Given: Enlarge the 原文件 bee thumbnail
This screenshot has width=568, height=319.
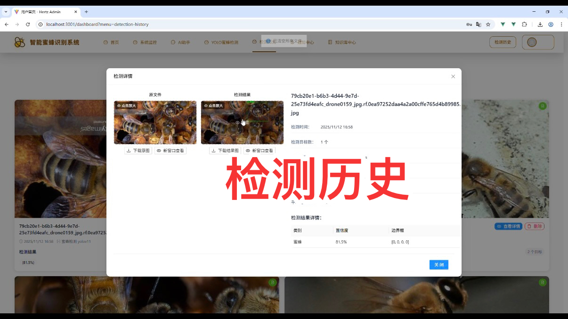Looking at the screenshot, I should click(155, 122).
